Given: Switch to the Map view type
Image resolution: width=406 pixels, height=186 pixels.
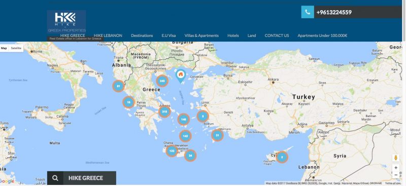Looking at the screenshot, I should pyautogui.click(x=4, y=48).
